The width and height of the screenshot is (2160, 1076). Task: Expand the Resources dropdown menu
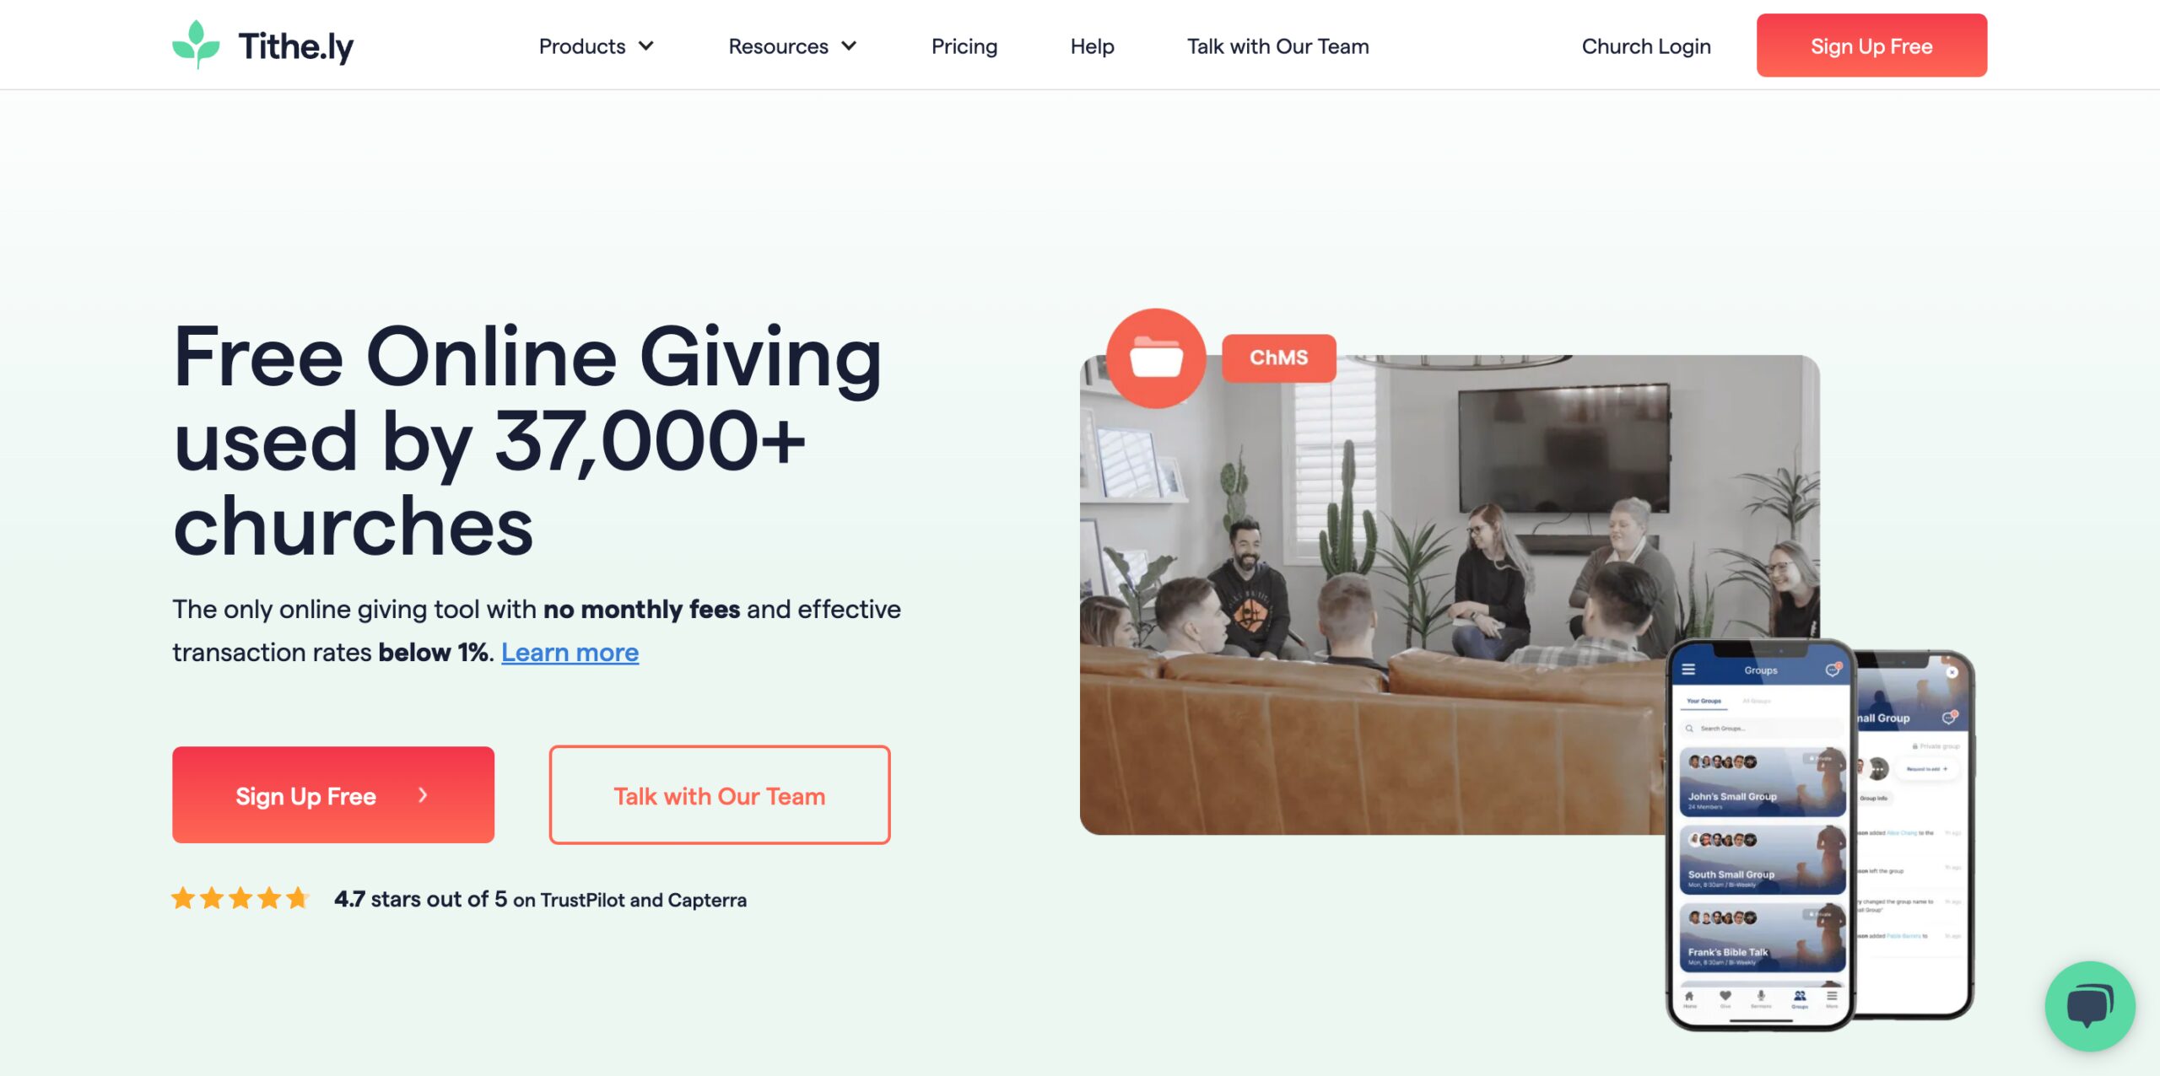point(792,46)
